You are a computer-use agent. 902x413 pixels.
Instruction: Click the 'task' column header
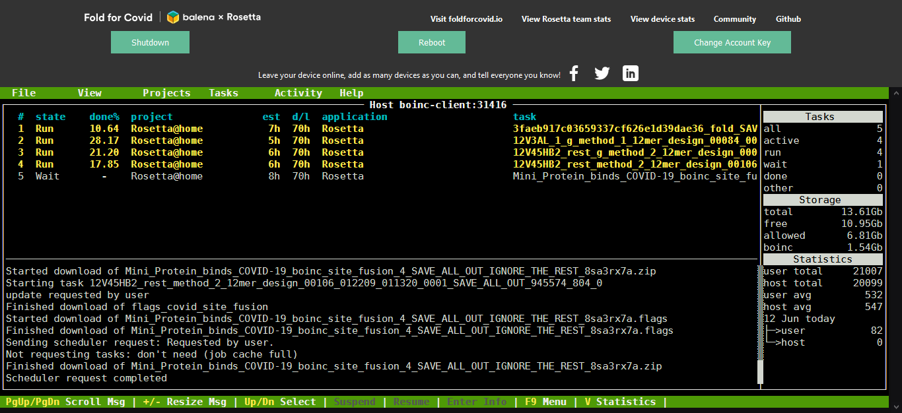point(525,117)
